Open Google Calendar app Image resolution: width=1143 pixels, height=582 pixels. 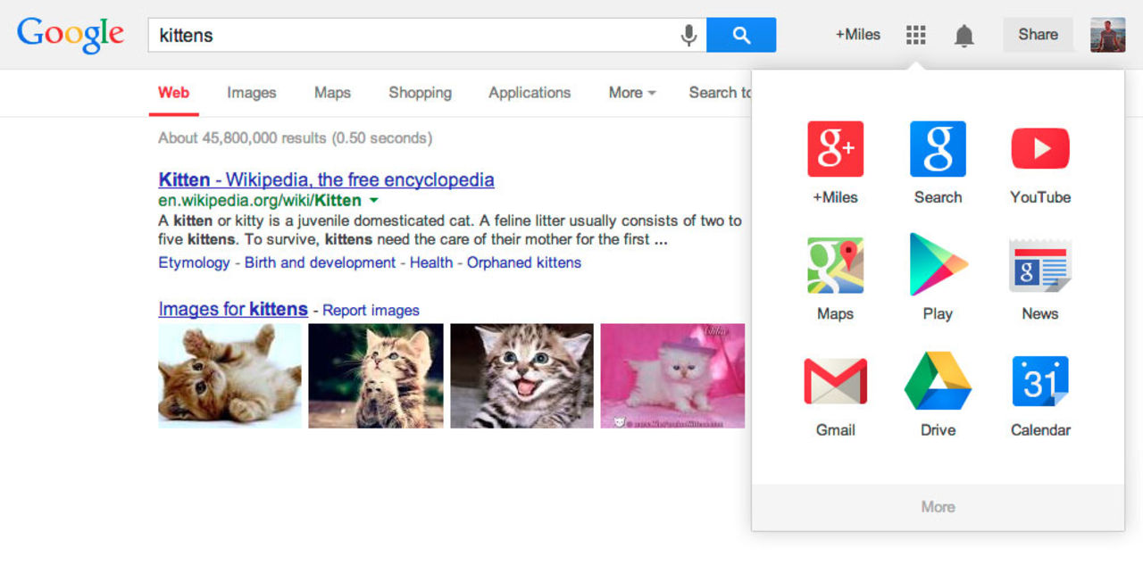click(1039, 379)
